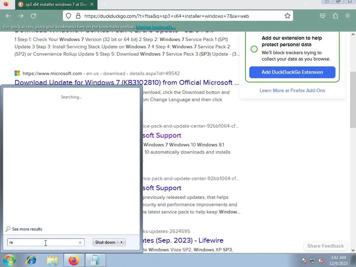Toggle the extension promo radio circle
Viewport: 356px width, 267px height.
coord(254,49)
